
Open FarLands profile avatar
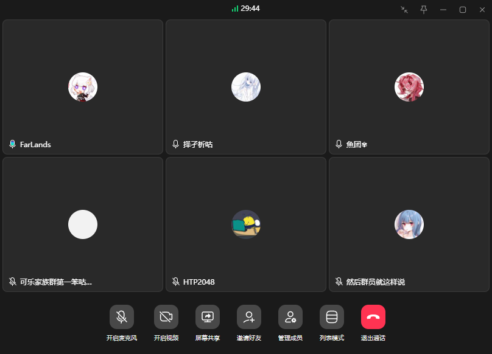coord(83,87)
